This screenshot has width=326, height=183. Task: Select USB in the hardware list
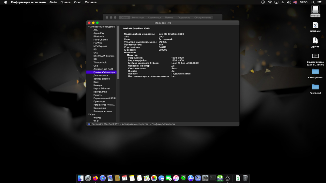click(96, 66)
